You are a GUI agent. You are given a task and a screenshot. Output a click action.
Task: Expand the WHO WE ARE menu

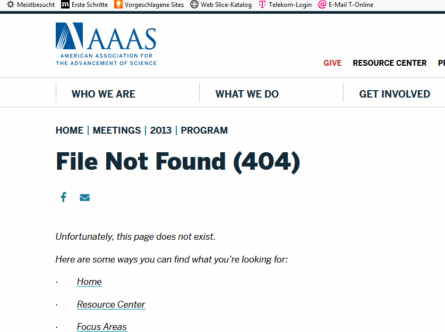[104, 94]
